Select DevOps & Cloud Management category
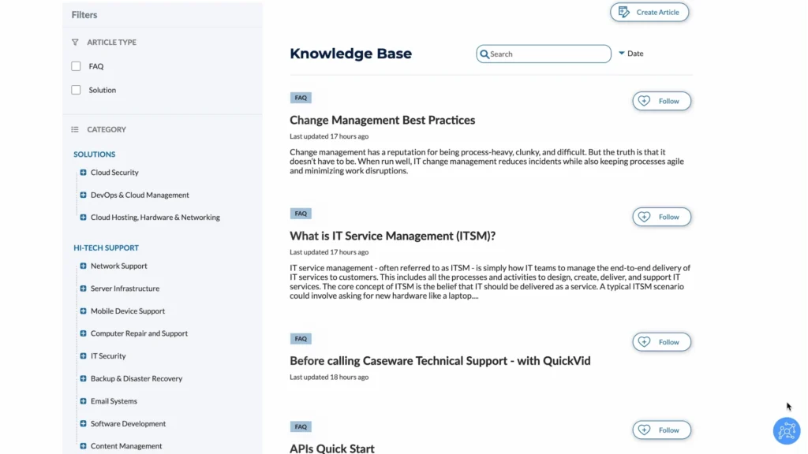 140,195
